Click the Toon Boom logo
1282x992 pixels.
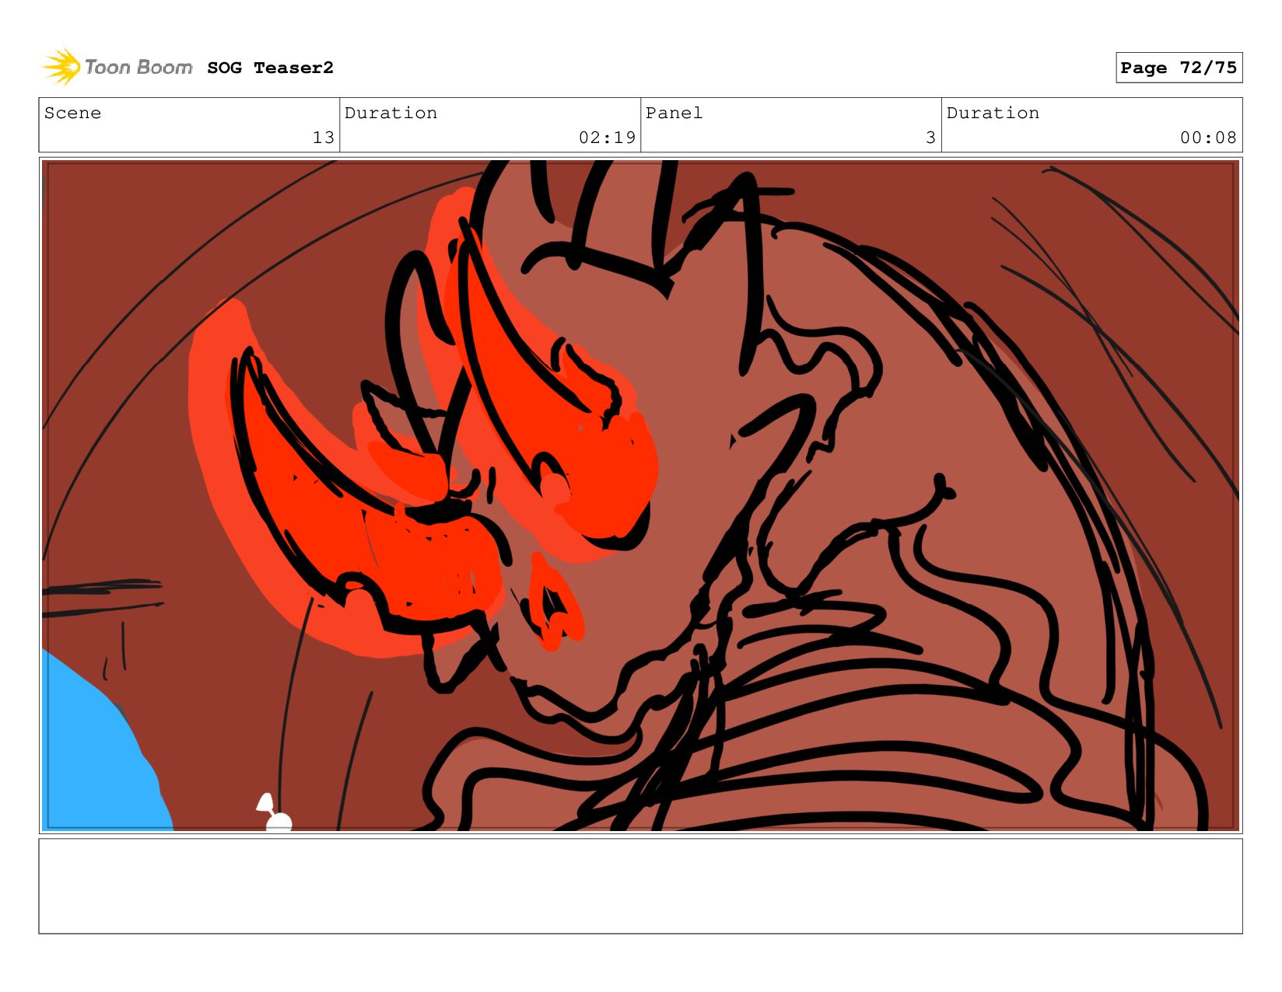click(117, 67)
